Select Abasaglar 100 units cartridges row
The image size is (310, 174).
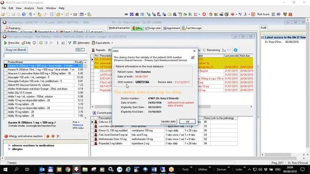point(45,77)
